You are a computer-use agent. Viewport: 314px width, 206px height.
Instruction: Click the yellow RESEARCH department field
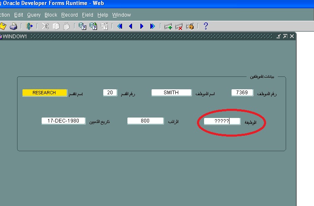(x=44, y=93)
